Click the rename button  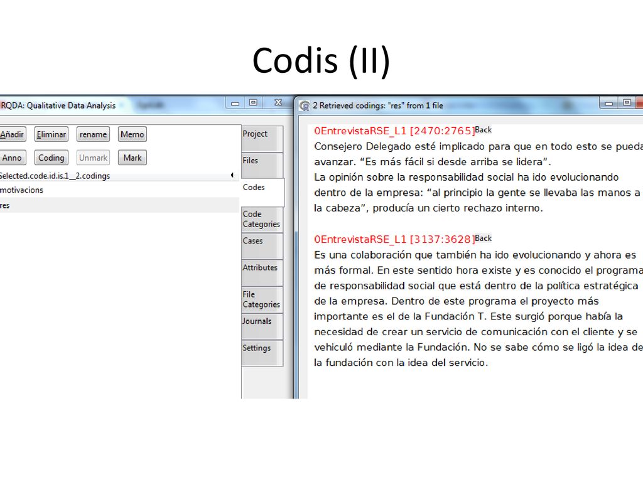(x=93, y=134)
